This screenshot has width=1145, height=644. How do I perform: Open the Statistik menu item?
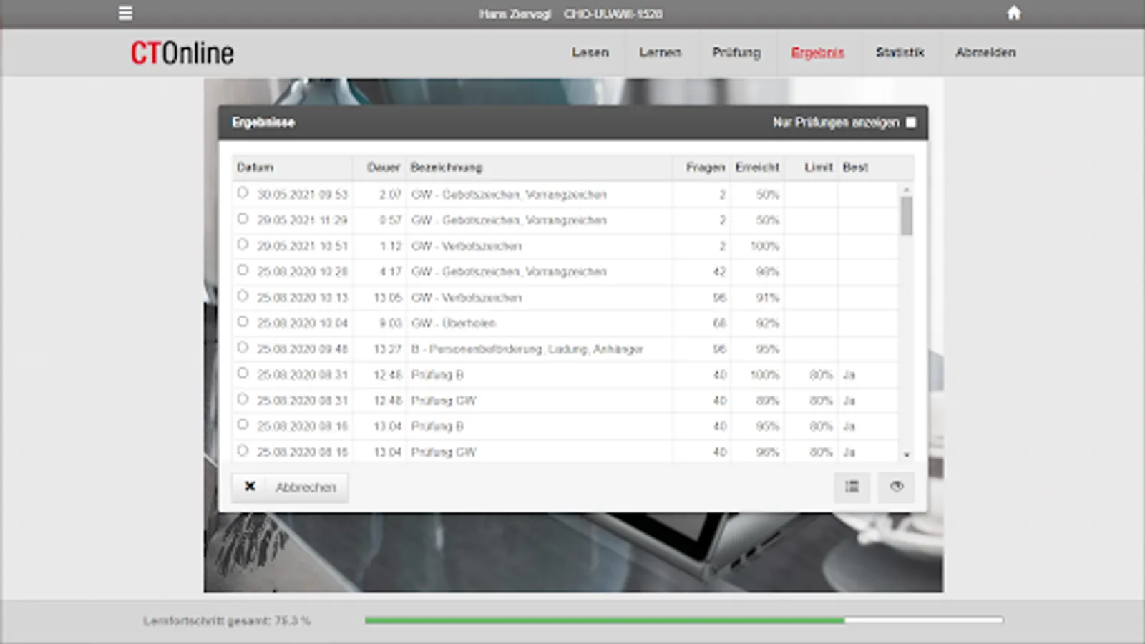[900, 52]
